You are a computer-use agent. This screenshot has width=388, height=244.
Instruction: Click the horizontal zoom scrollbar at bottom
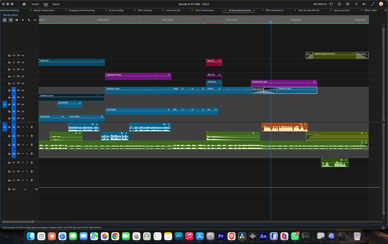pyautogui.click(x=18, y=222)
